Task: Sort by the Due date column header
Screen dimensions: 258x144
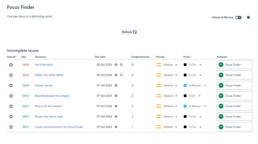Action: 101,57
